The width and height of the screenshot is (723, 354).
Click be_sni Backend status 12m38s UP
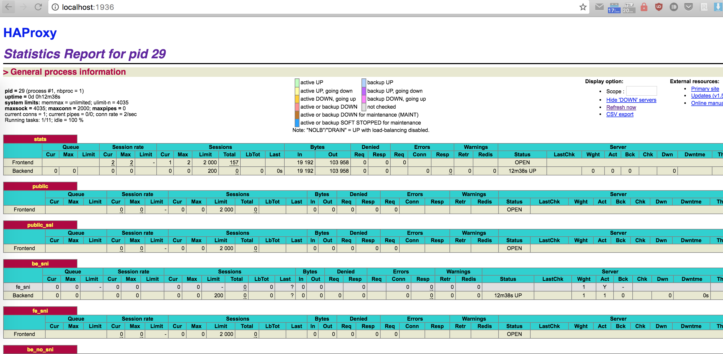508,295
